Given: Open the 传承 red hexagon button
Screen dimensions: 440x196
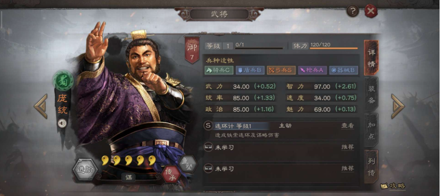Looking at the screenshot, I should (171, 174).
